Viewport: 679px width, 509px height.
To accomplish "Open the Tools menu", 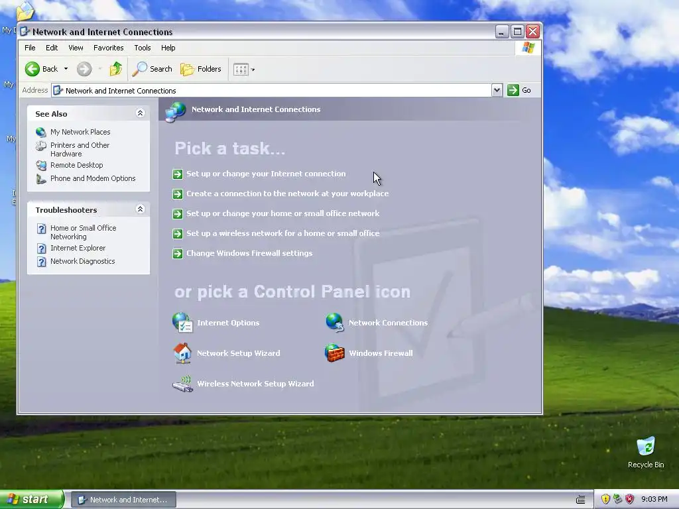I will 143,48.
